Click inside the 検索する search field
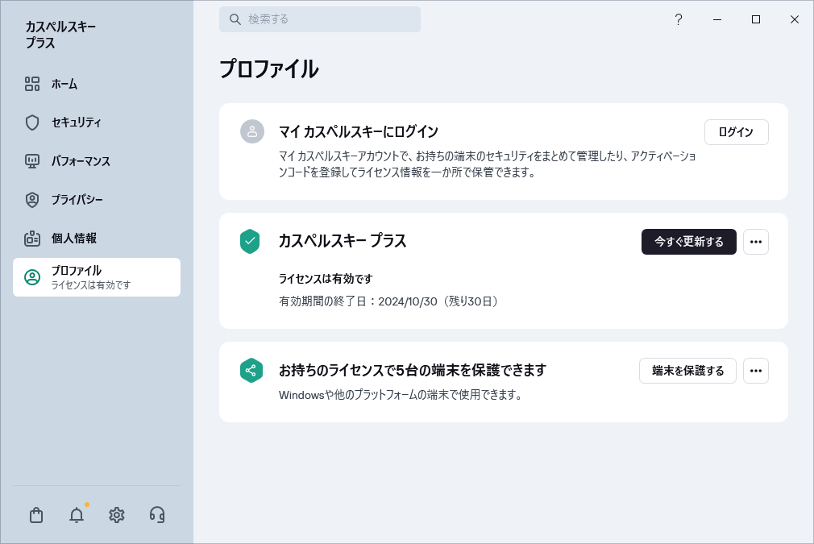 coord(320,19)
